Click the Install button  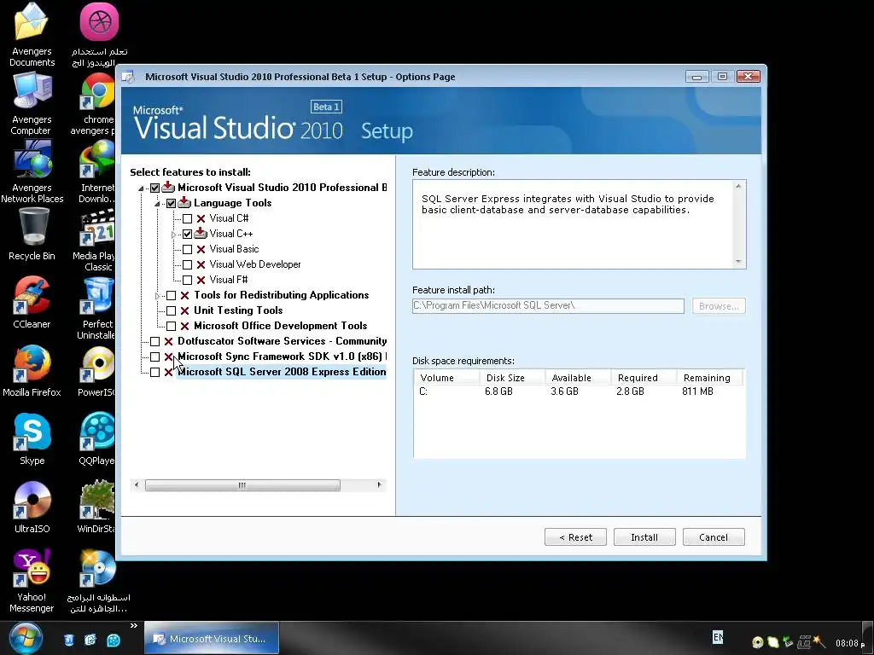[x=644, y=537]
